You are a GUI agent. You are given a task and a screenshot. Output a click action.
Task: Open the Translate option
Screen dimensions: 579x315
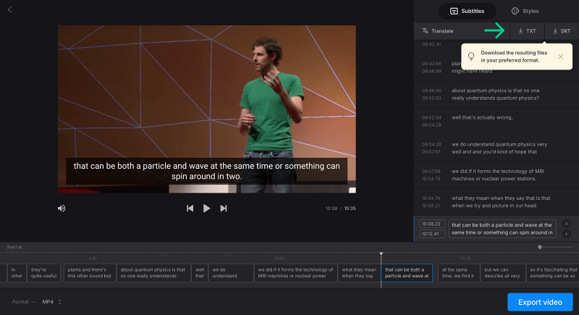[x=438, y=31]
